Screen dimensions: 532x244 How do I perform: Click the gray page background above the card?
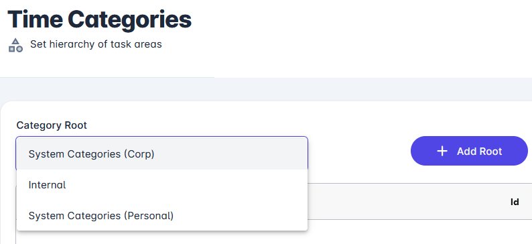coord(266,89)
